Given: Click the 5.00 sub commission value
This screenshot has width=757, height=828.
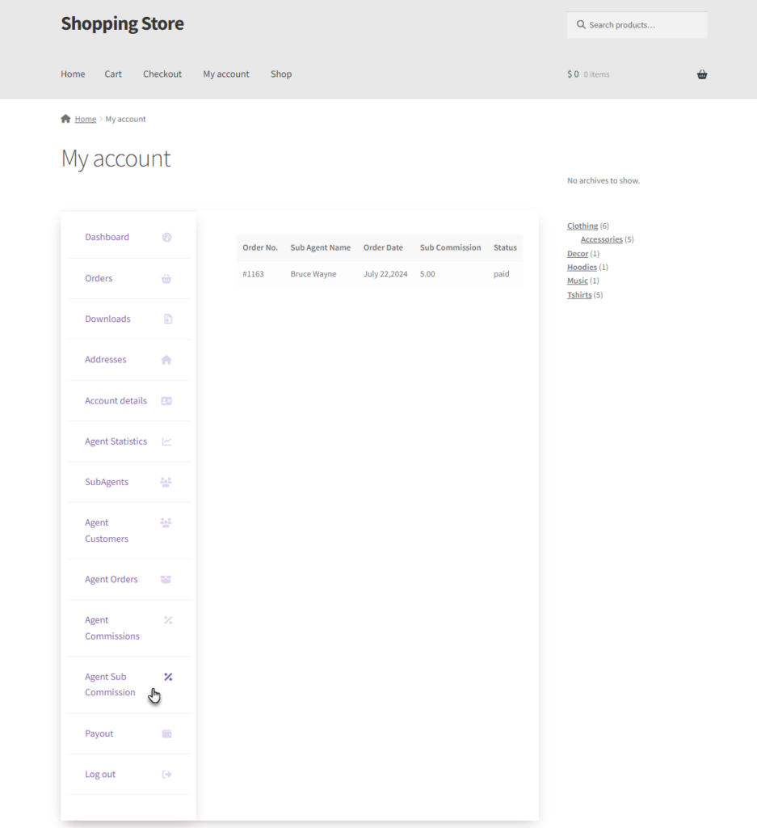Looking at the screenshot, I should (x=427, y=274).
